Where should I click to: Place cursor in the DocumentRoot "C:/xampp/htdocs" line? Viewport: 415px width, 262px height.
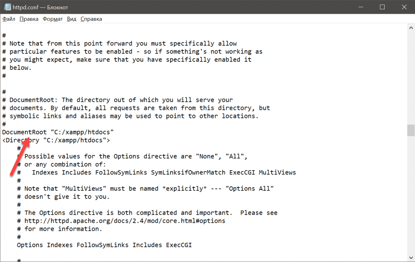(x=58, y=132)
